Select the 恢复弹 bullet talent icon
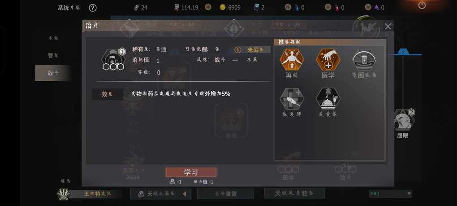This screenshot has height=206, width=457. tap(292, 99)
